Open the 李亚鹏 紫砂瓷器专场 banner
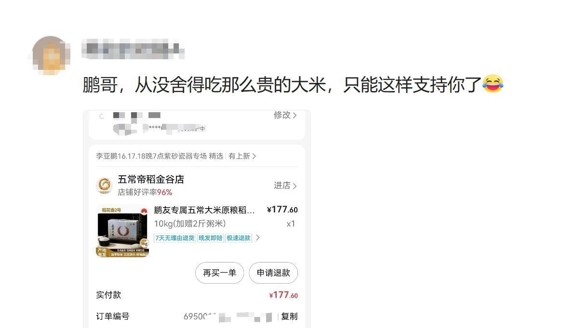 [x=160, y=156]
